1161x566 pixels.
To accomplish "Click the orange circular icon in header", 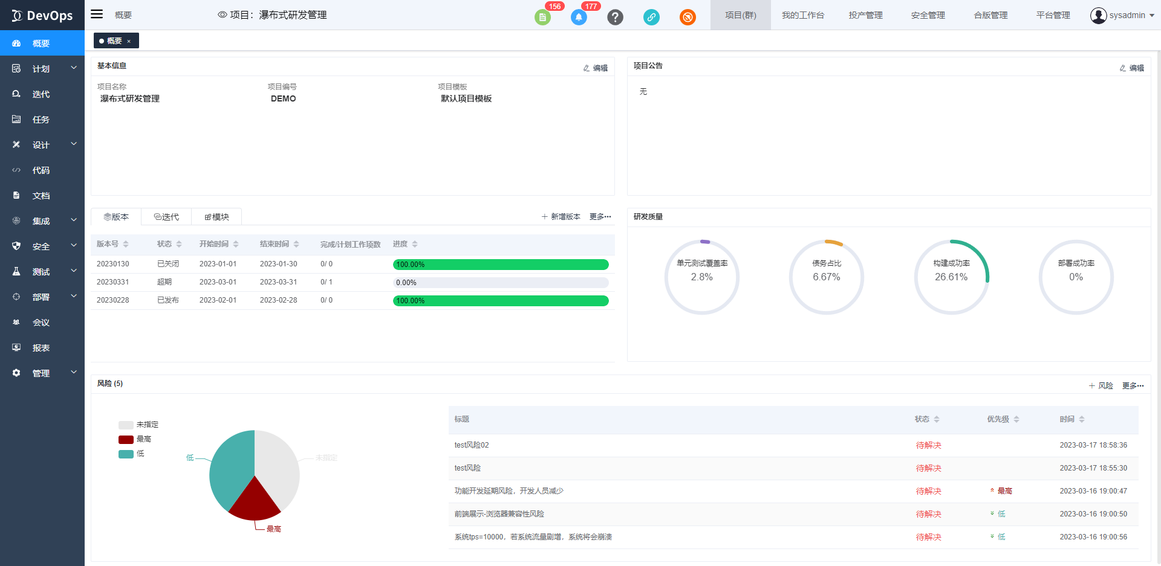I will [x=688, y=18].
